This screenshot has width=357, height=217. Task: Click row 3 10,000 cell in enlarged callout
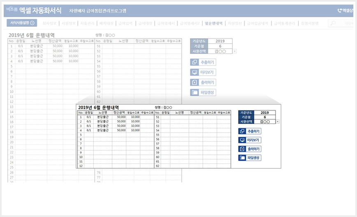(x=133, y=126)
